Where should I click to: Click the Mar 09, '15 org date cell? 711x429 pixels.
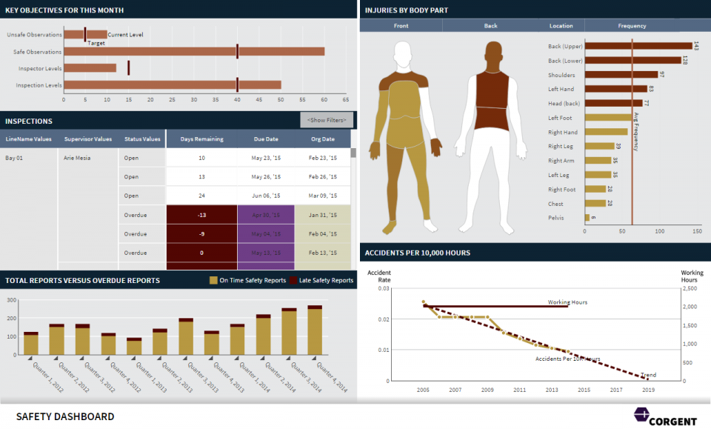pos(323,196)
